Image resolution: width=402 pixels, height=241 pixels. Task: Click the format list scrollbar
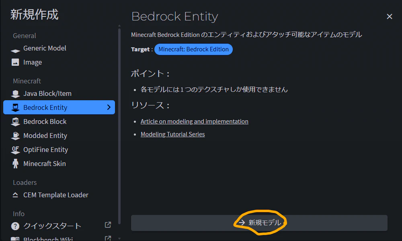click(119, 126)
